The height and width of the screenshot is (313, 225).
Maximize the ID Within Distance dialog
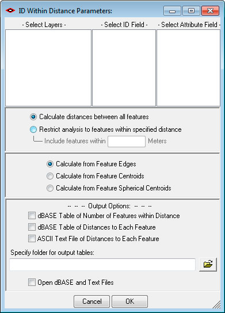pyautogui.click(x=191, y=10)
